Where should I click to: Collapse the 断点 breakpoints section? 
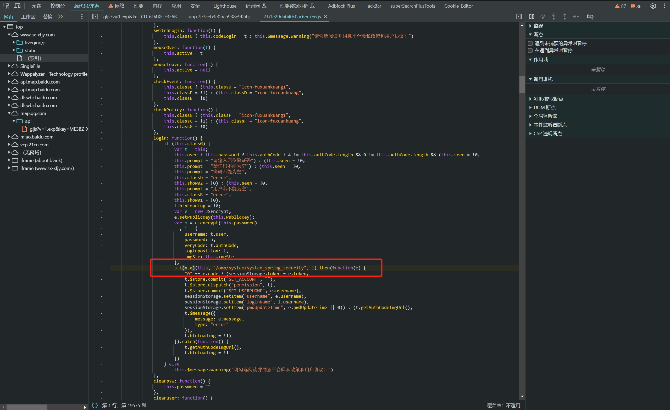[530, 35]
